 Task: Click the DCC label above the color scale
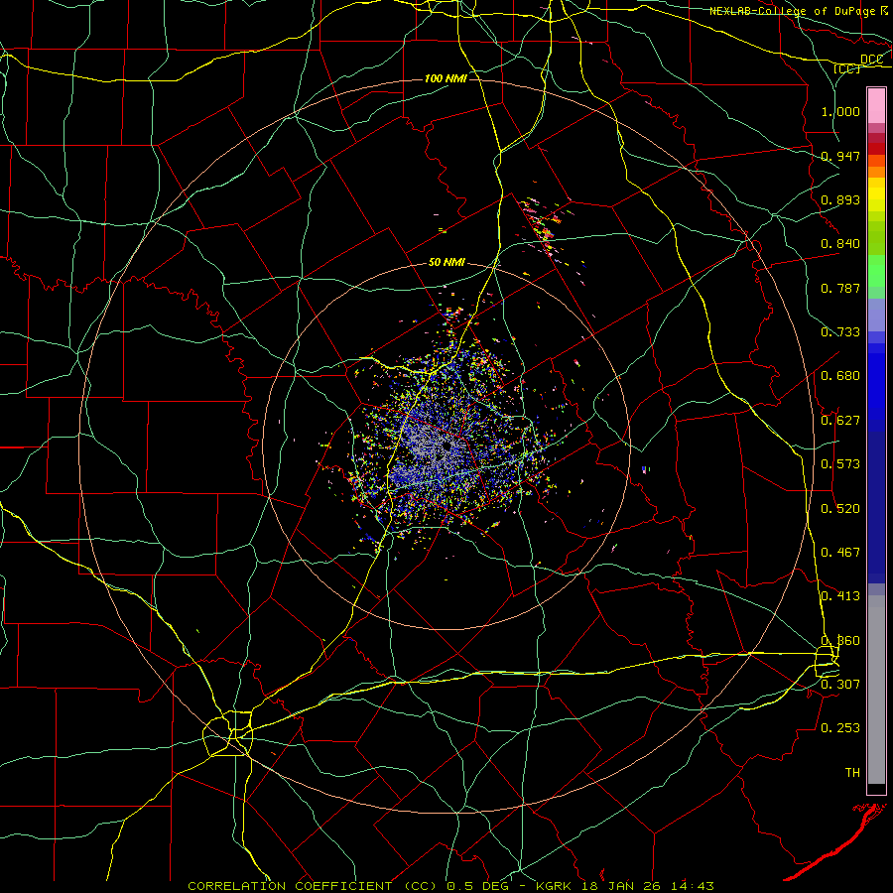pos(871,60)
